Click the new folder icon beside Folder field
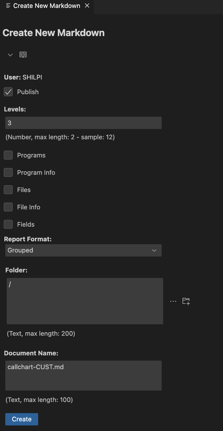This screenshot has width=223, height=431. (x=186, y=301)
